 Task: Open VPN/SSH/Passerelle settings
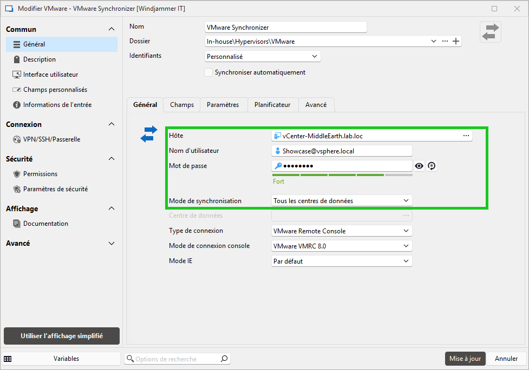pyautogui.click(x=51, y=139)
